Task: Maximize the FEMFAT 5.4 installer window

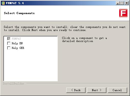Action: pyautogui.click(x=122, y=3)
